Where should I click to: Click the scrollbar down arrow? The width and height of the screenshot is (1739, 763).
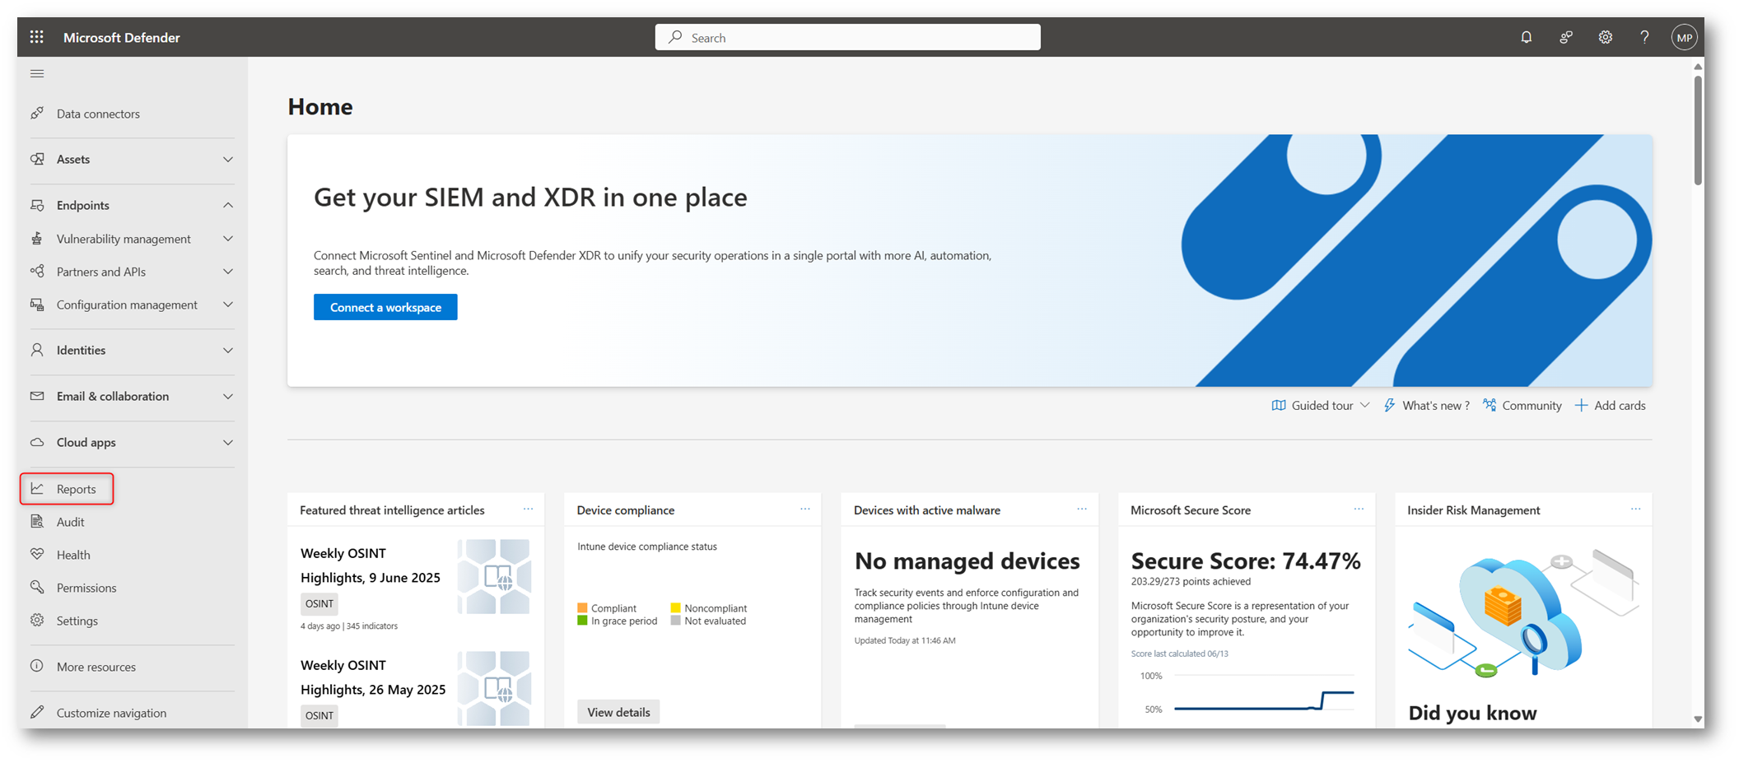[1698, 719]
